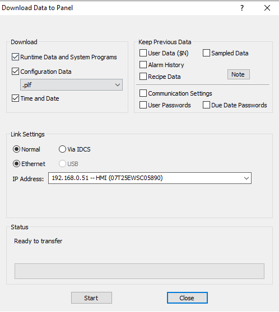Enable User Data ($N) checkbox
Screen dimensions: 279x312
[x=143, y=53]
